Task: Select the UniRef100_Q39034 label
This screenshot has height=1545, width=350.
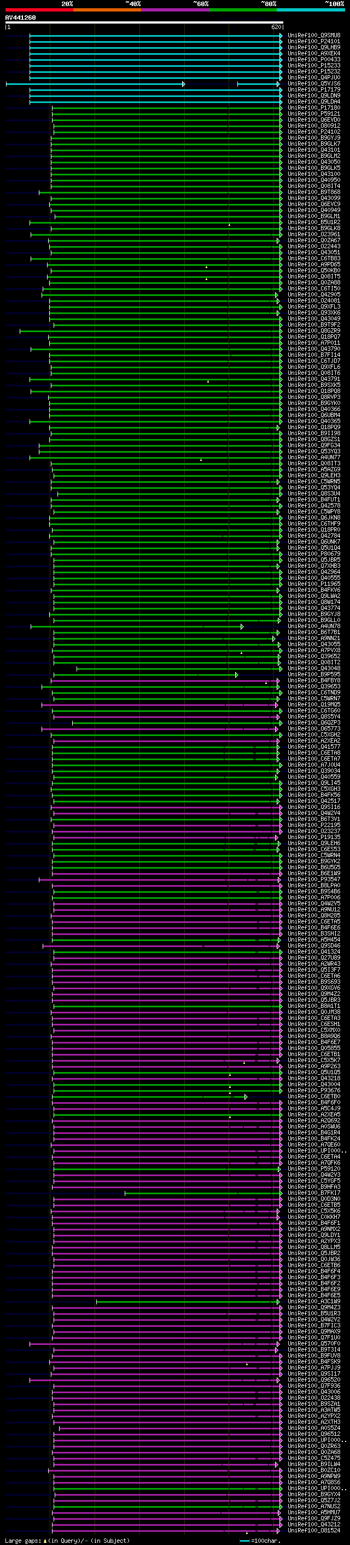Action: click(314, 771)
